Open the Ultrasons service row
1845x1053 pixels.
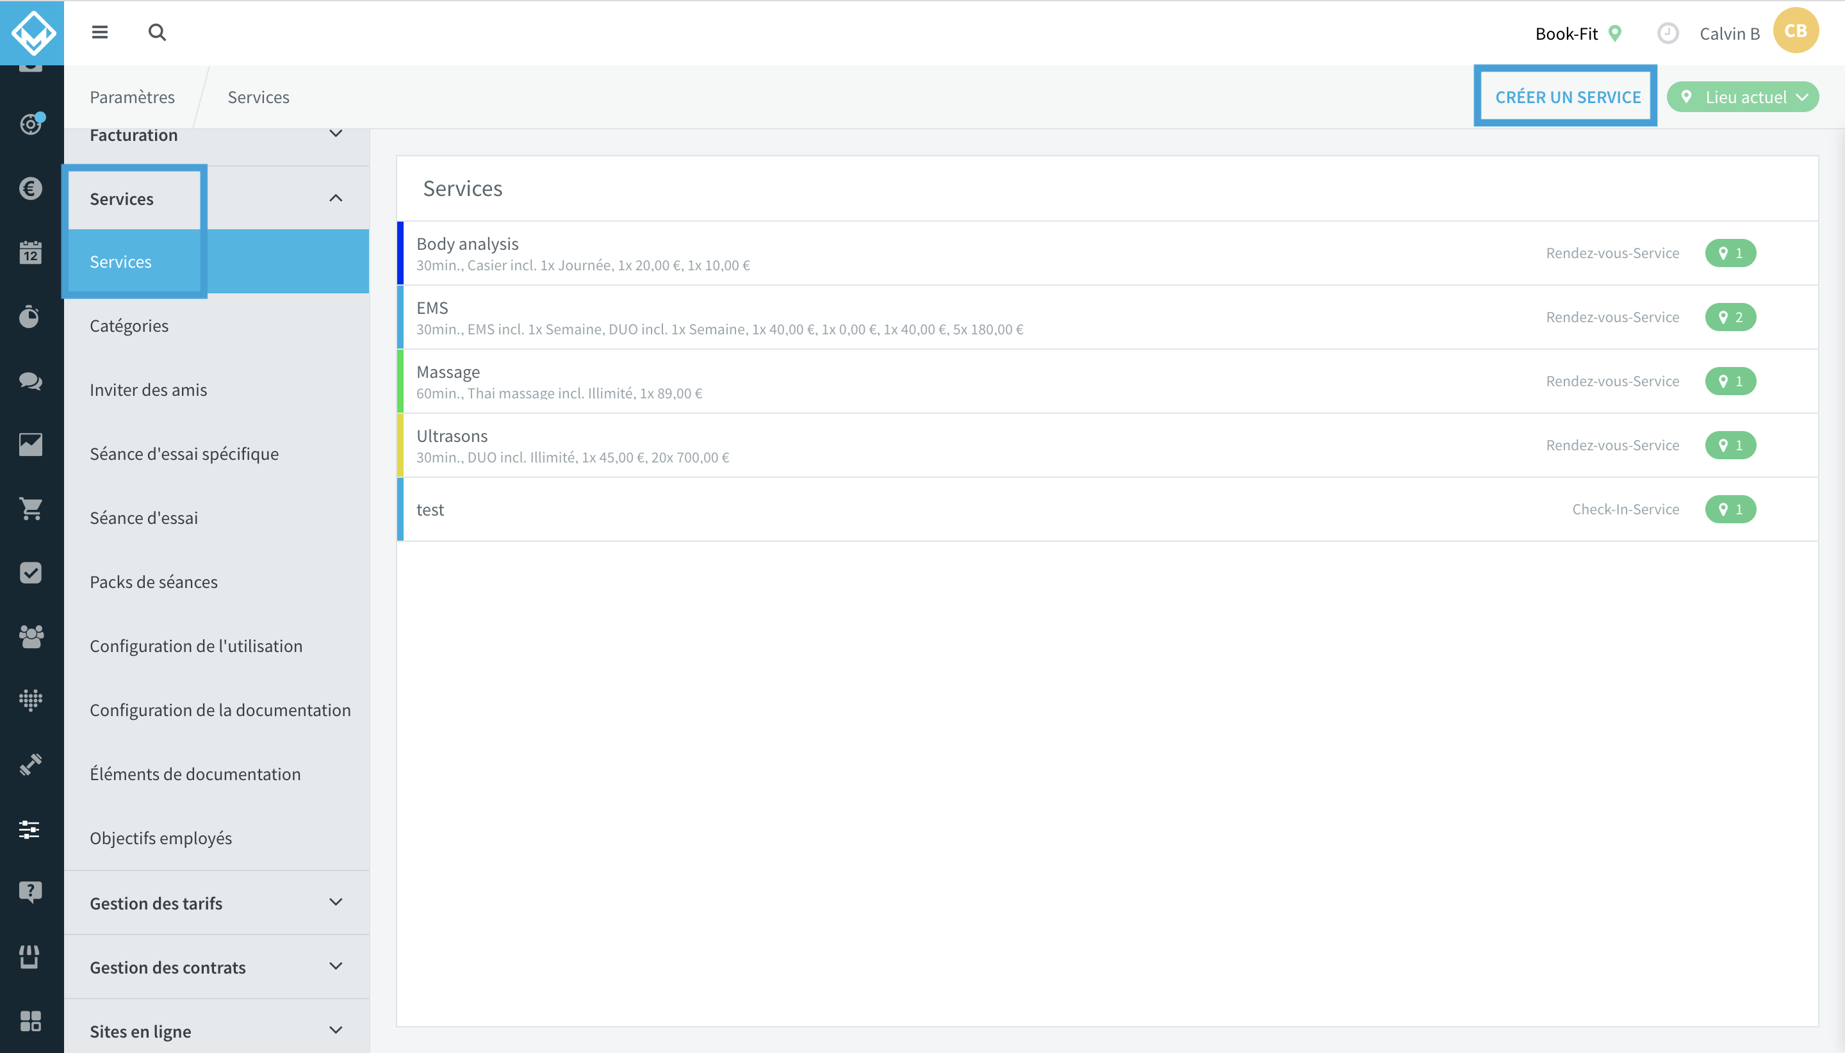click(1107, 445)
